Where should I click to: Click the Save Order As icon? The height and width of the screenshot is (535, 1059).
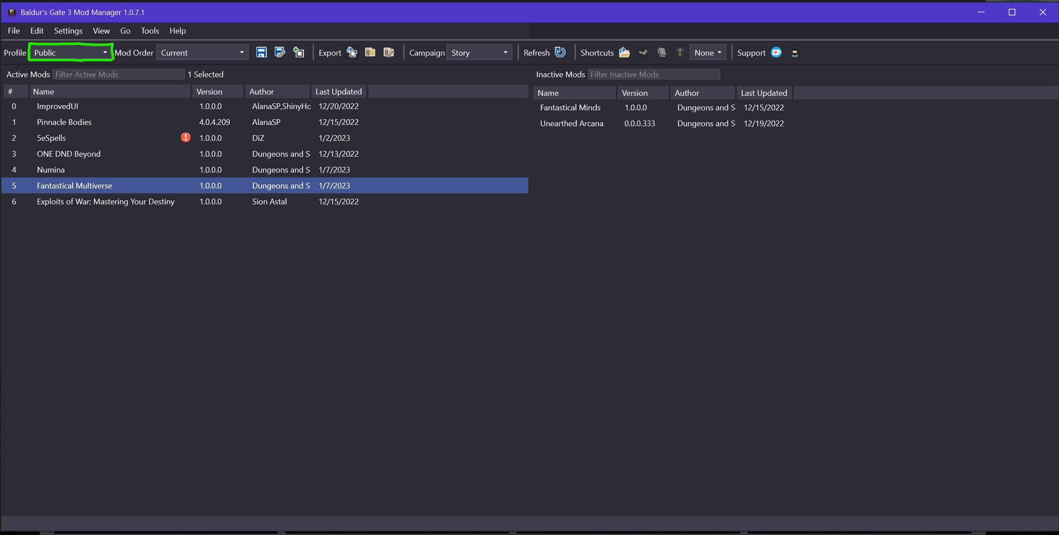click(x=280, y=53)
